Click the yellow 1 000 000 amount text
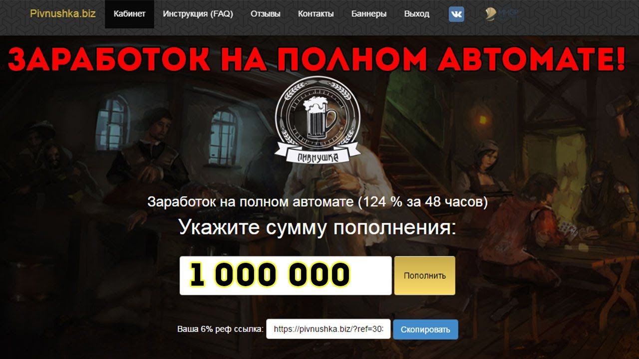This screenshot has width=639, height=359. coord(270,275)
